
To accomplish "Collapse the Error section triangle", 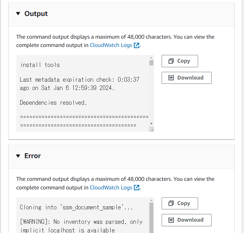I will (x=18, y=156).
